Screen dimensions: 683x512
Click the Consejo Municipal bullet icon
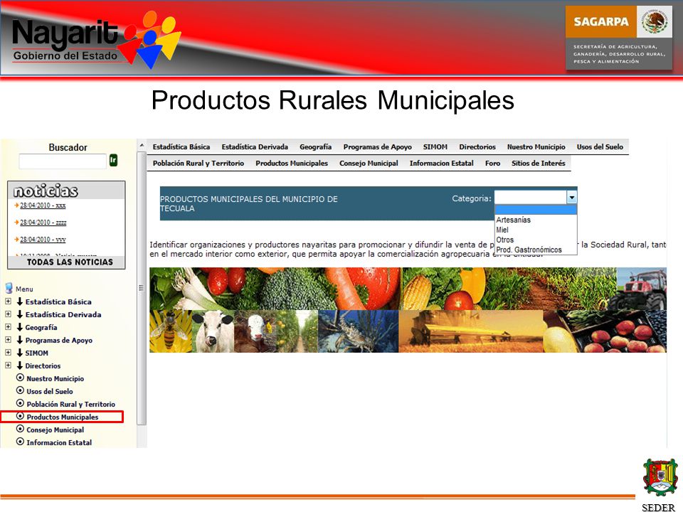point(20,429)
